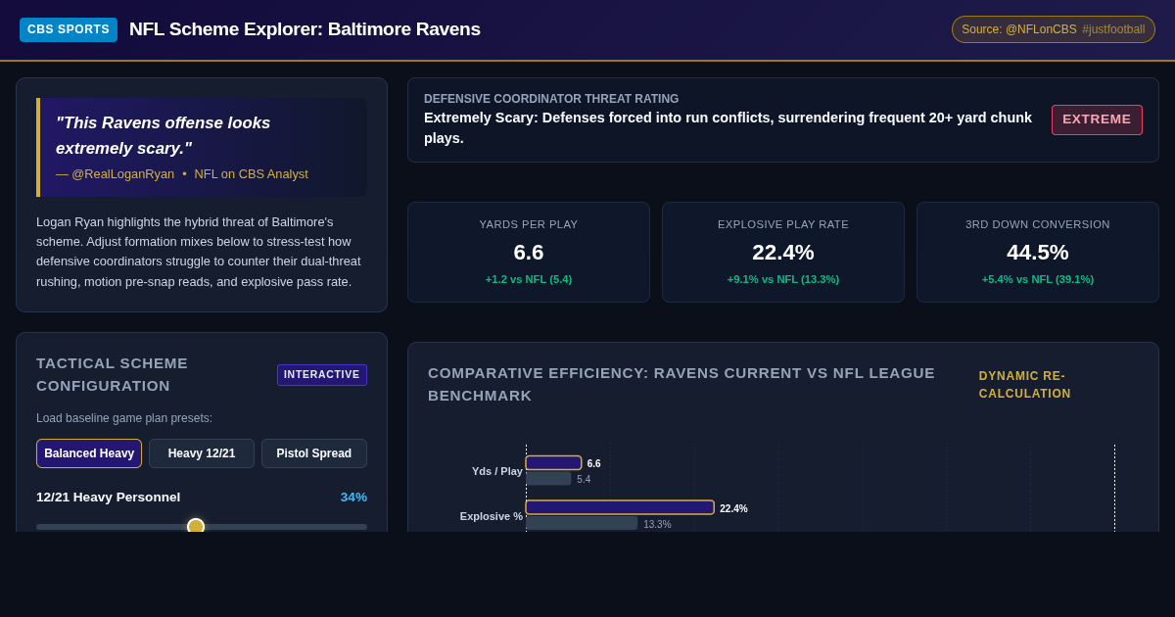Click the 34% personnel value

point(353,497)
